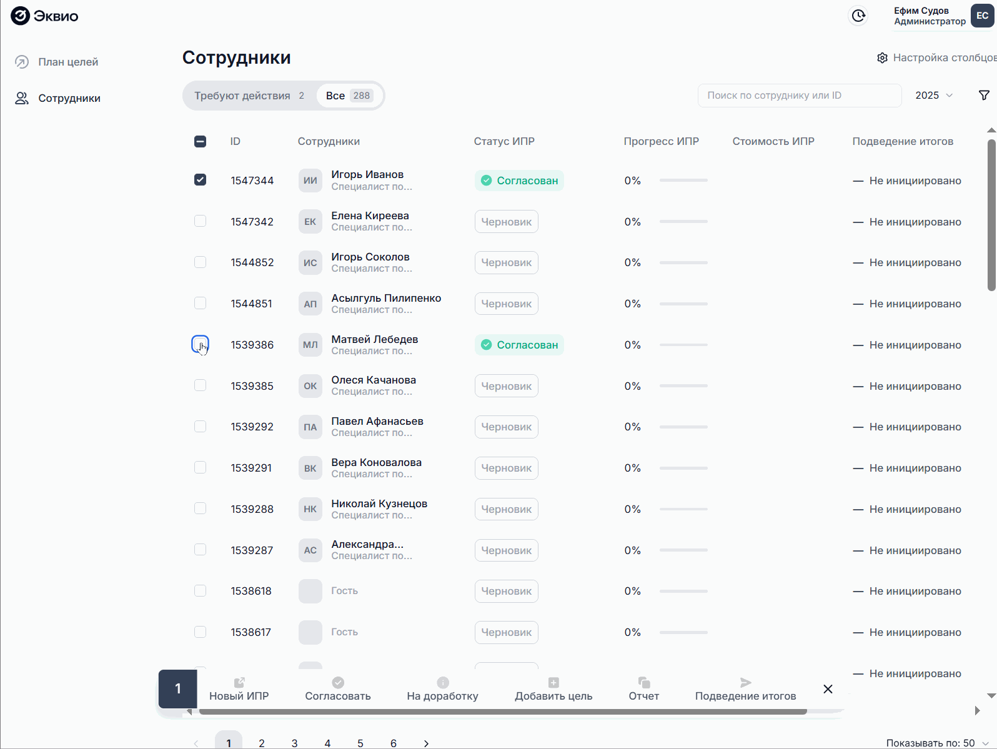
Task: Go to previous page with left chevron
Action: (x=196, y=743)
